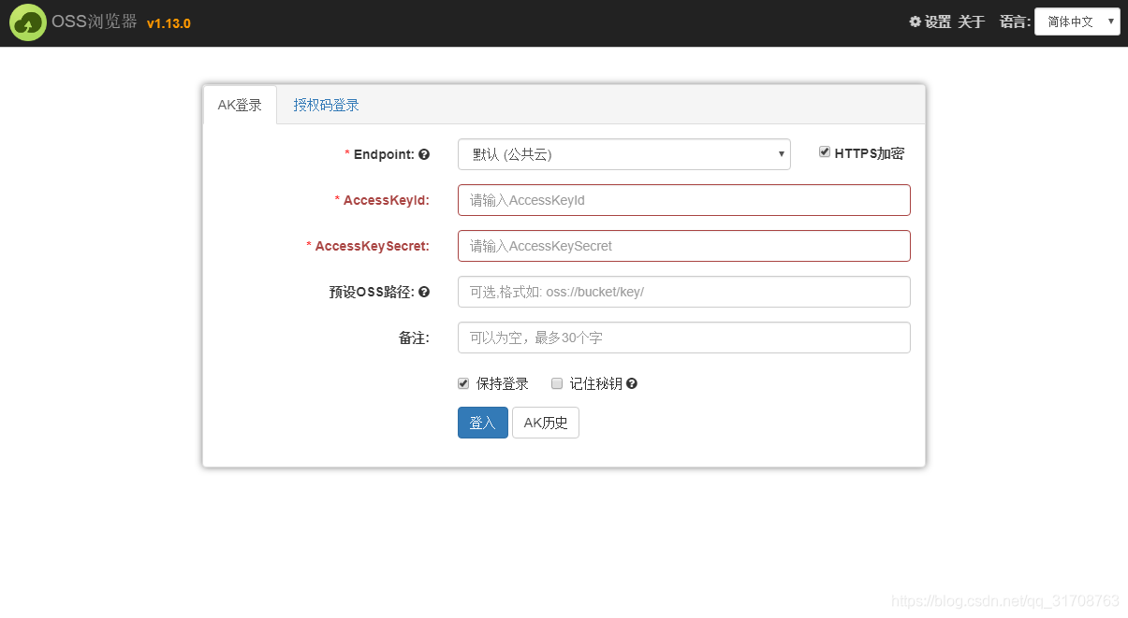Select the AK登录 tab

point(240,105)
